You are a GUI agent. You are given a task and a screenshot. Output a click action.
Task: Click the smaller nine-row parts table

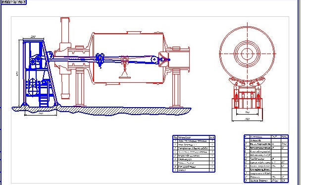pos(194,154)
